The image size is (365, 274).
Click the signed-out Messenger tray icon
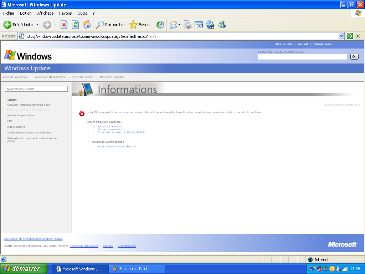coord(339,269)
